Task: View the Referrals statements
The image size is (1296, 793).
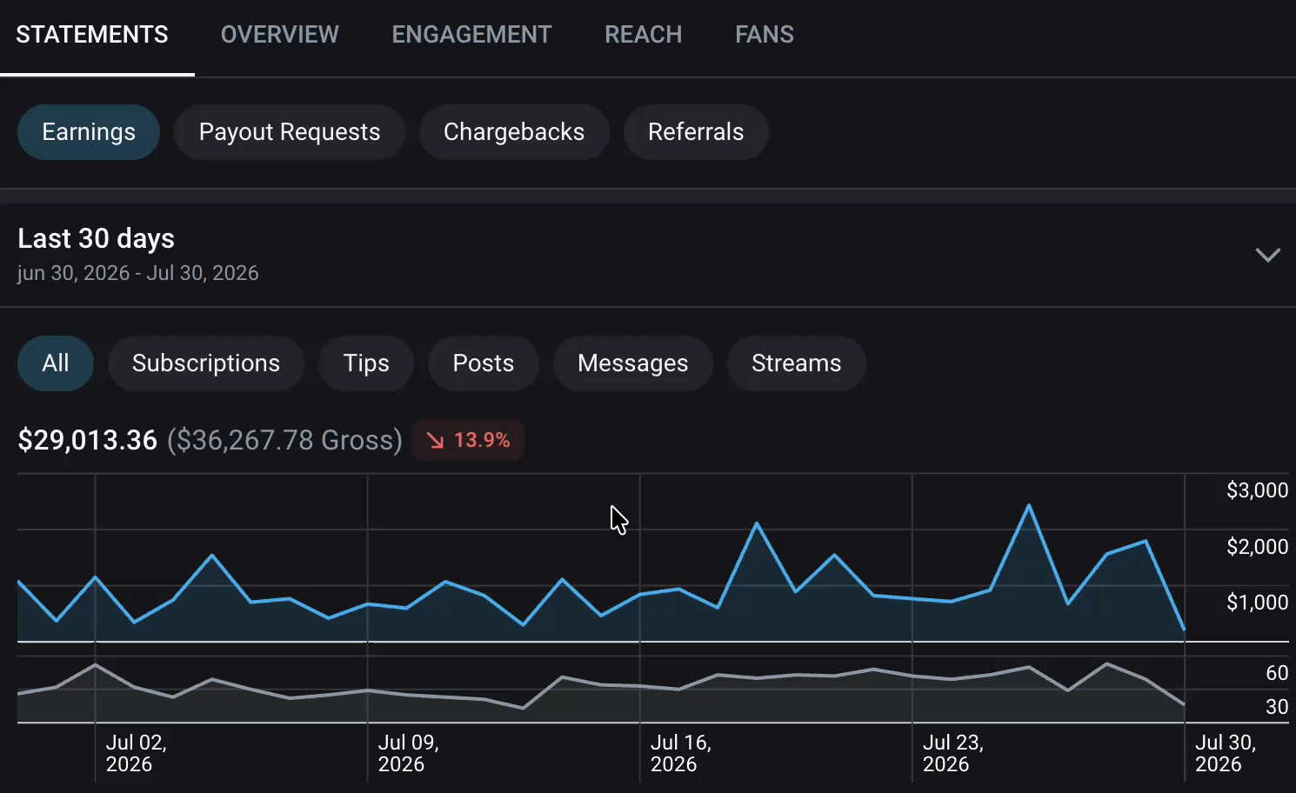Action: point(696,132)
